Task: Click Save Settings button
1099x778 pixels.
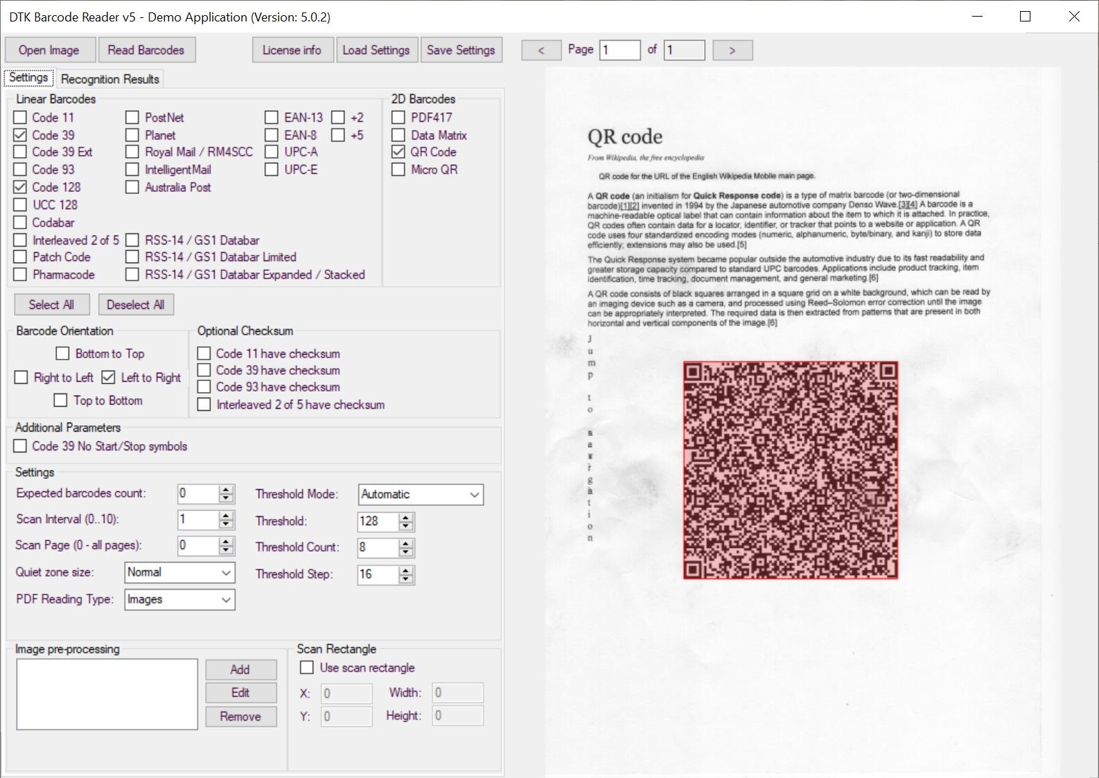Action: tap(461, 50)
